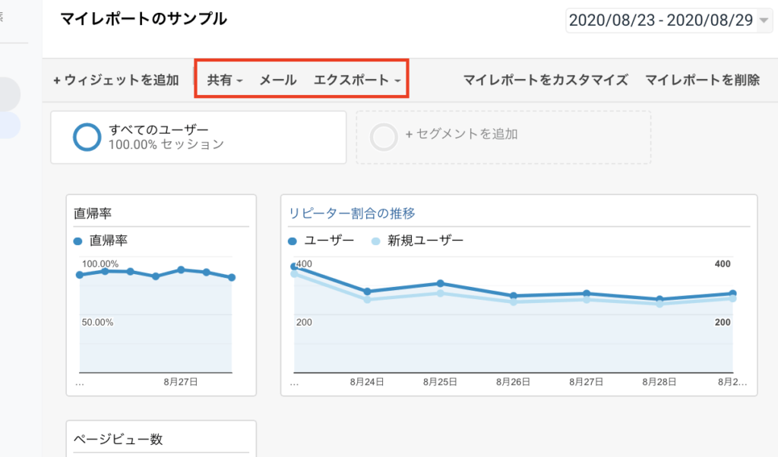Screen dimensions: 778x457
Task: Open the date range 2020/08/23 - 2020/08/29 picker
Action: coord(669,20)
